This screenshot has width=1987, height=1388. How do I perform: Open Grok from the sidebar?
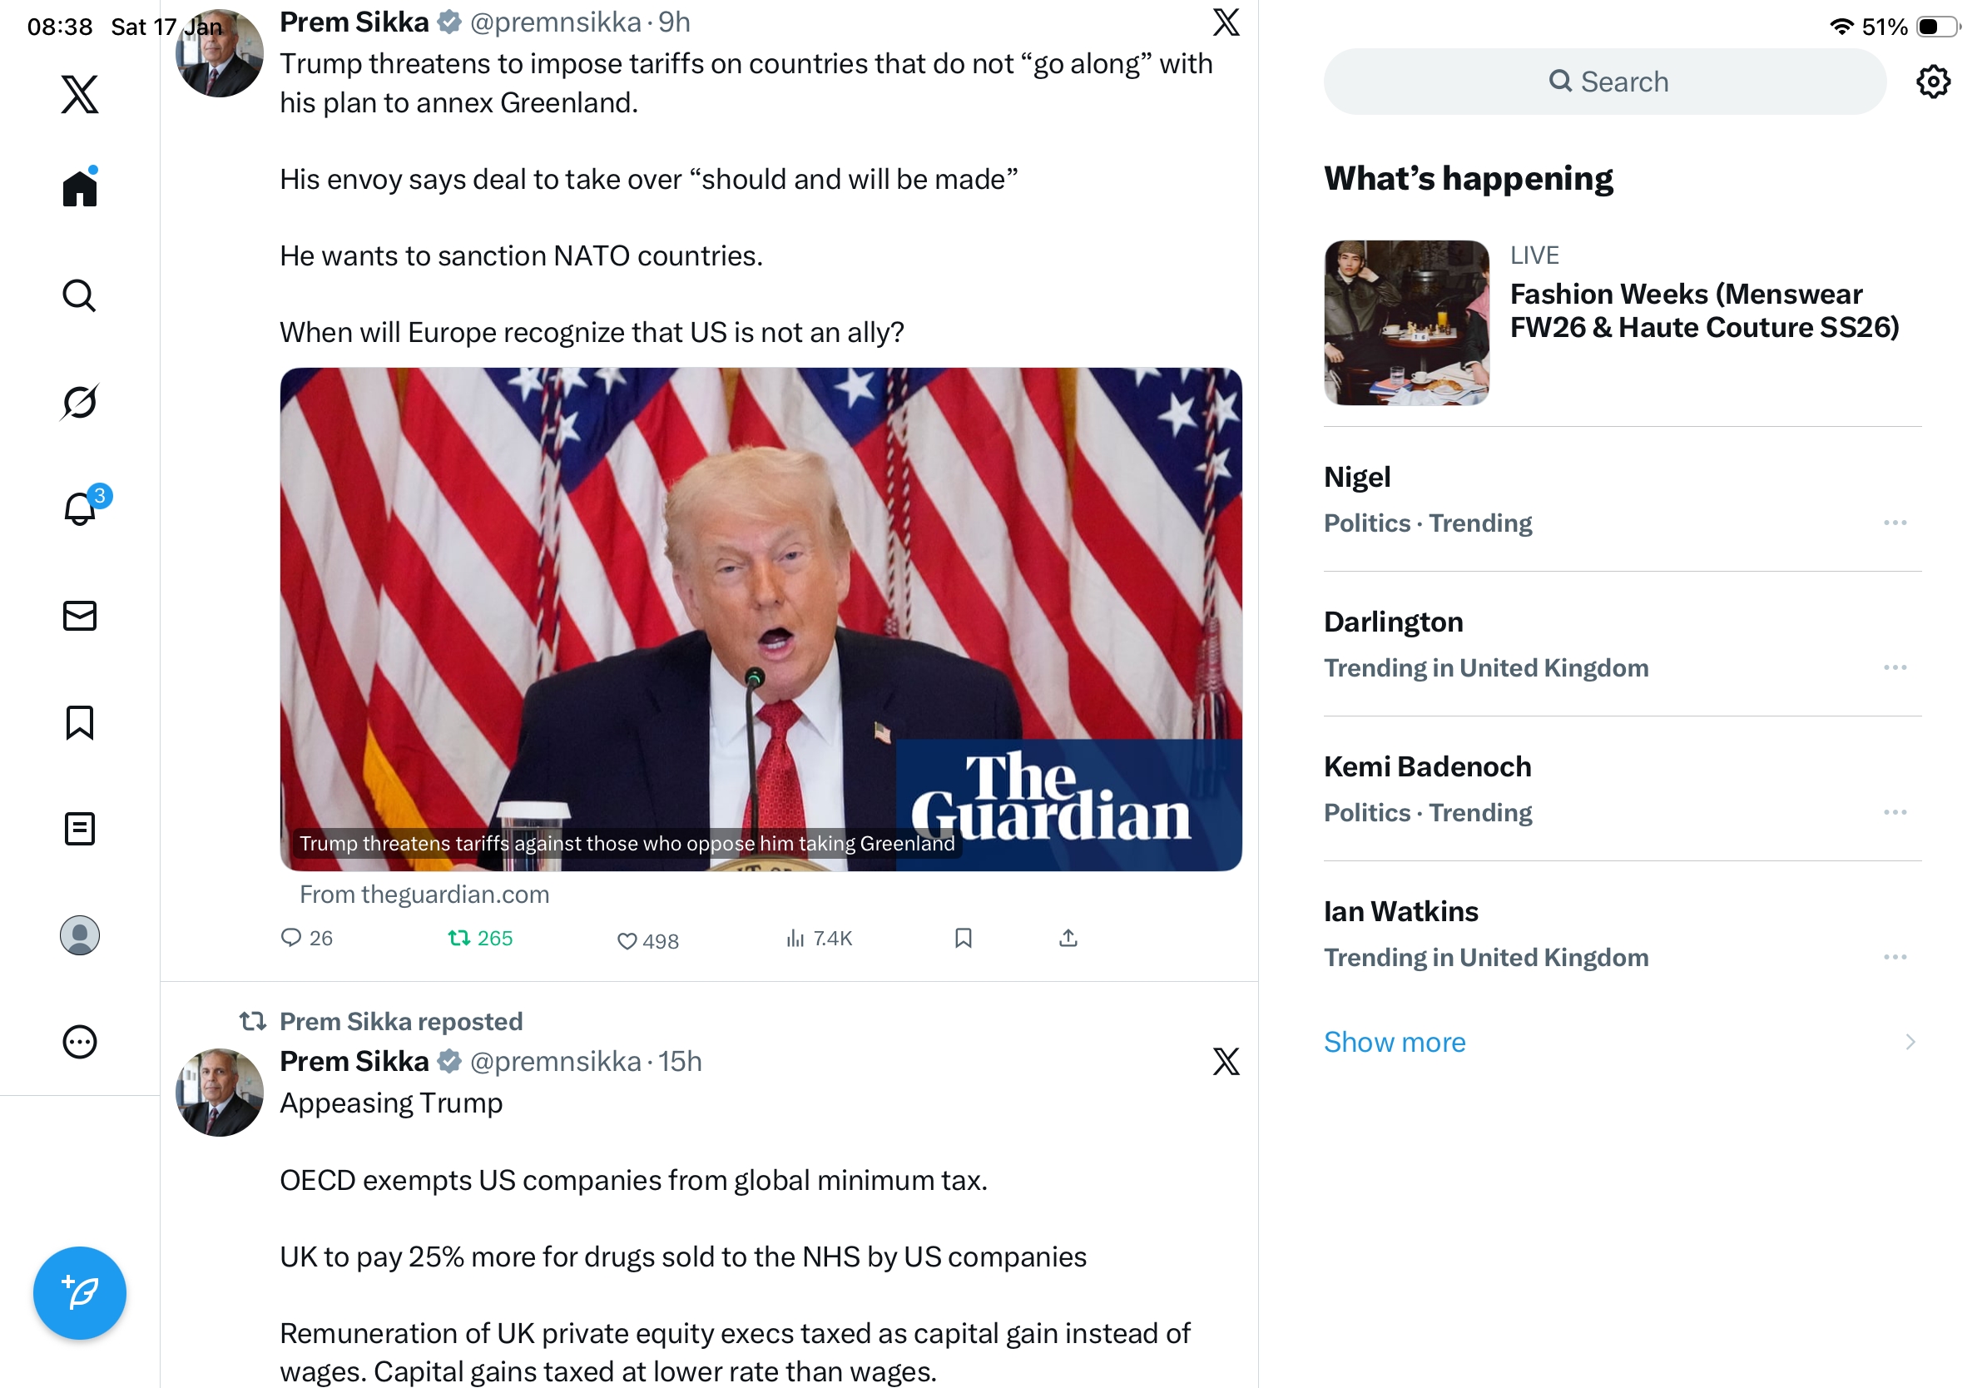point(80,402)
